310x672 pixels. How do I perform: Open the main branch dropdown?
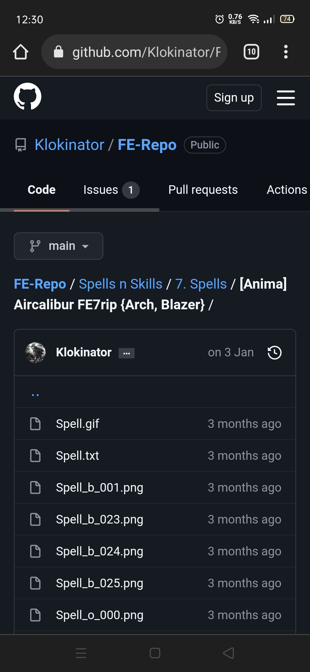(x=59, y=246)
